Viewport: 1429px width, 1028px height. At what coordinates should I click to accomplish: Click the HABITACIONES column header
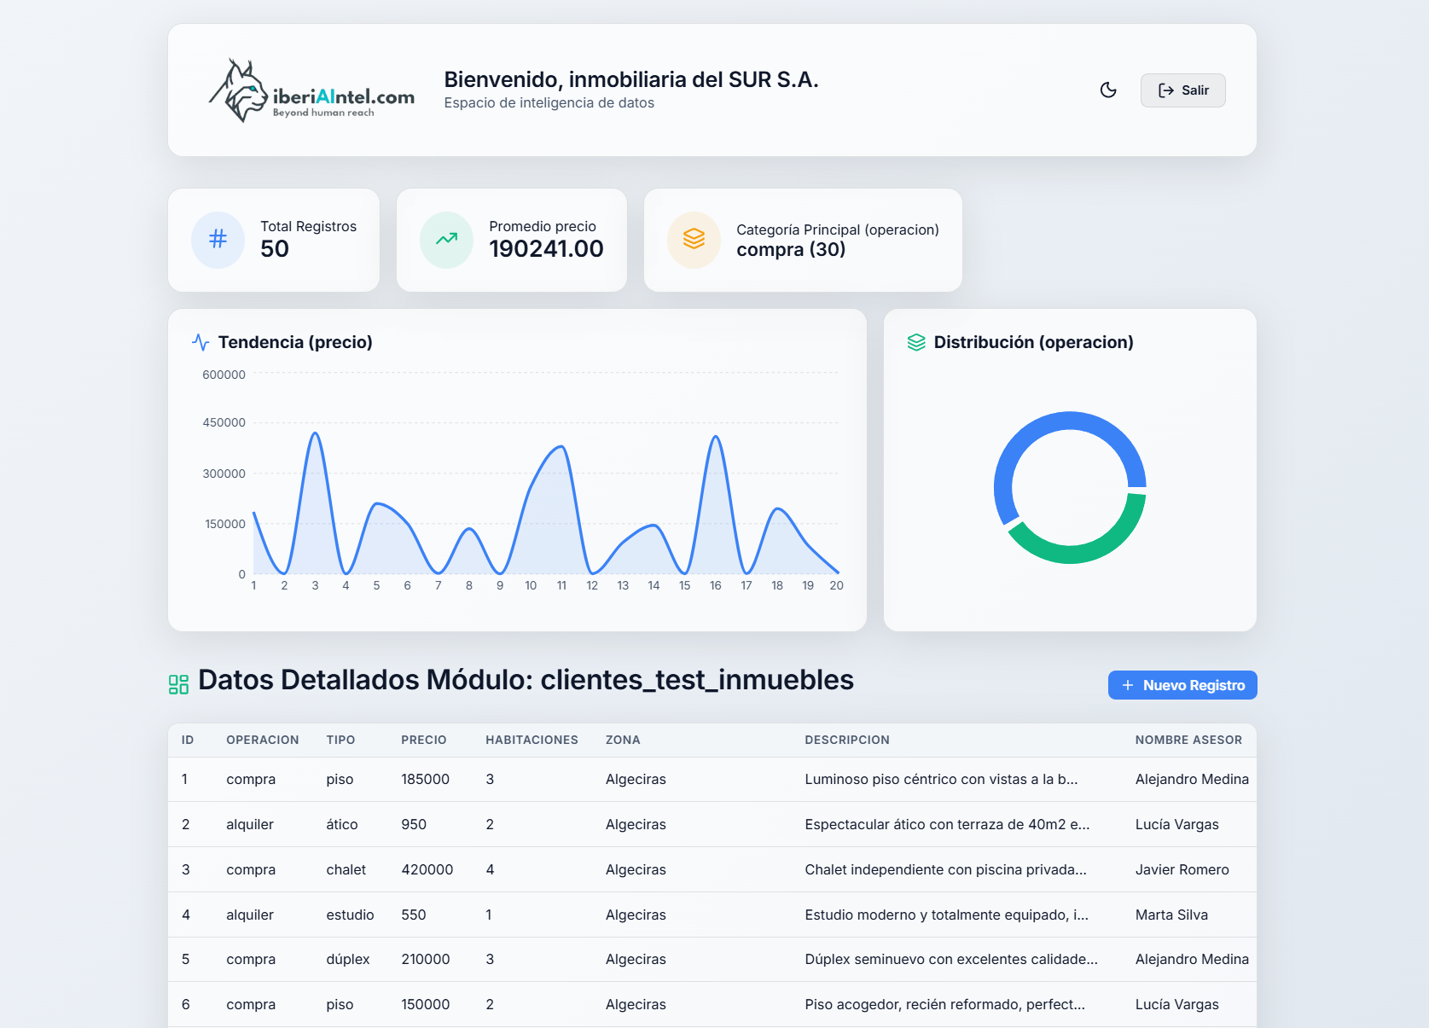coord(532,740)
